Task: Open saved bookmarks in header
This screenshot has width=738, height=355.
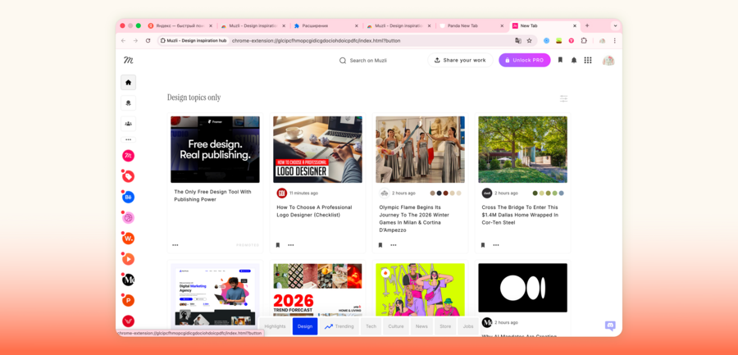Action: 560,60
